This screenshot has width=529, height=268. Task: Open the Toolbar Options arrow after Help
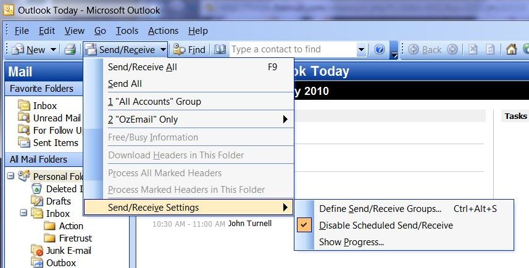tap(394, 51)
